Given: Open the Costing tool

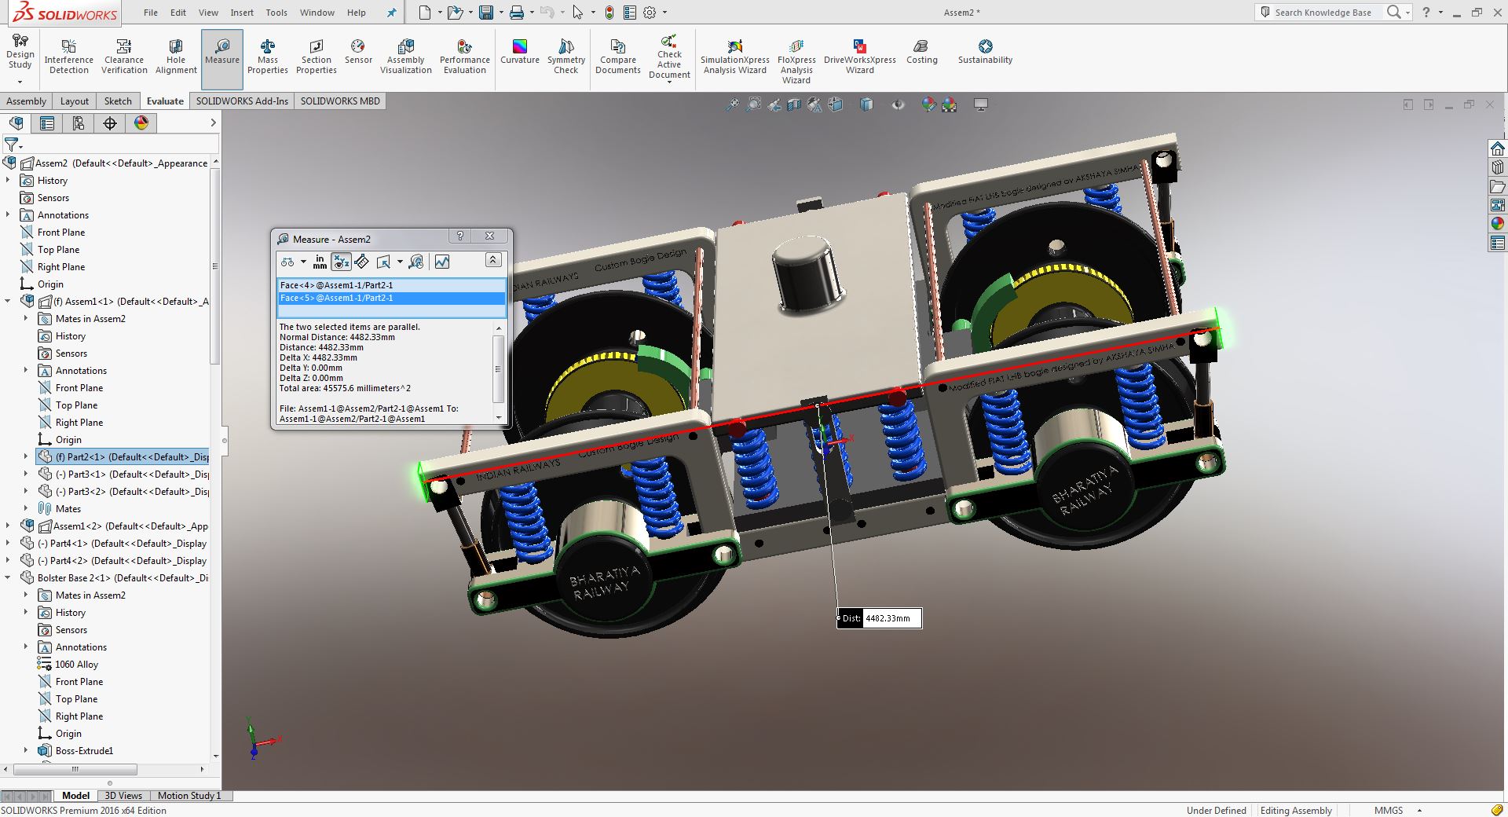Looking at the screenshot, I should [922, 52].
